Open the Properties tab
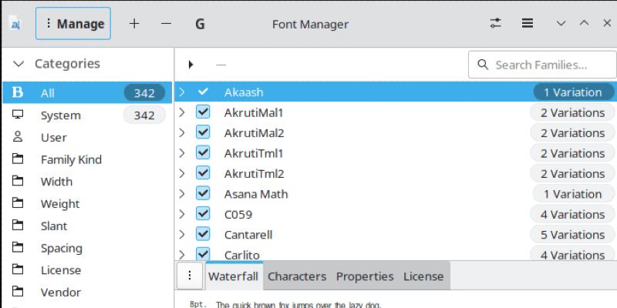 [365, 276]
